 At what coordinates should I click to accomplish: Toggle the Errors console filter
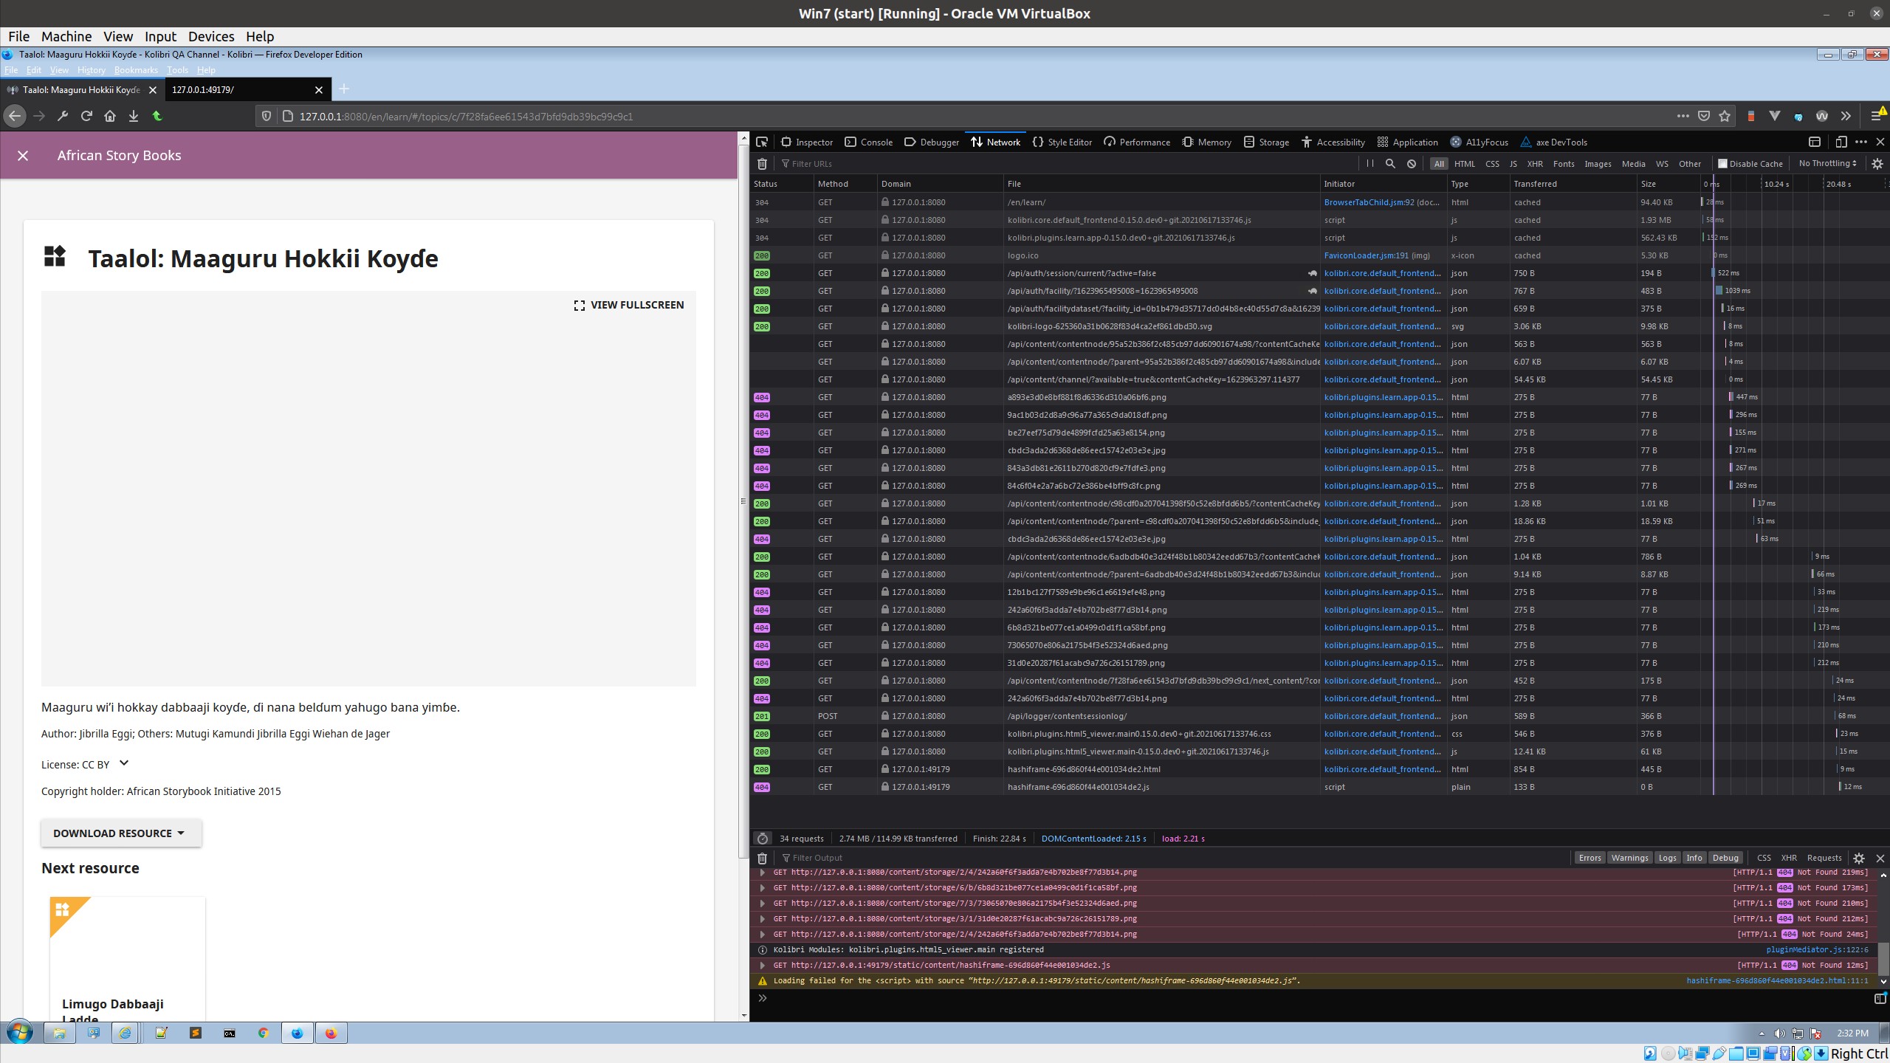1590,858
